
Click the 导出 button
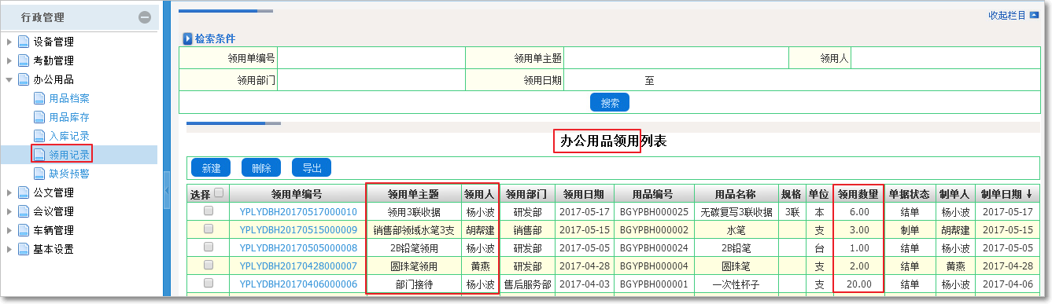[x=312, y=167]
